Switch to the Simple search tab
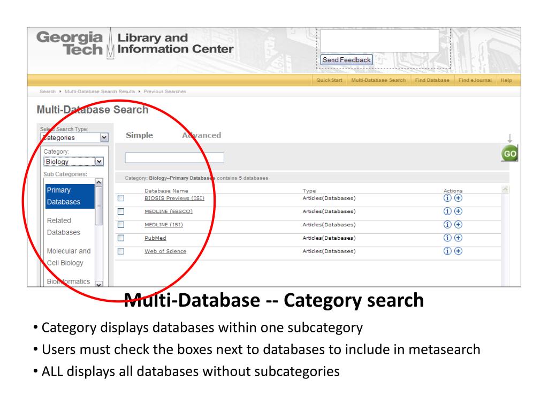The height and width of the screenshot is (411, 548). pyautogui.click(x=139, y=135)
